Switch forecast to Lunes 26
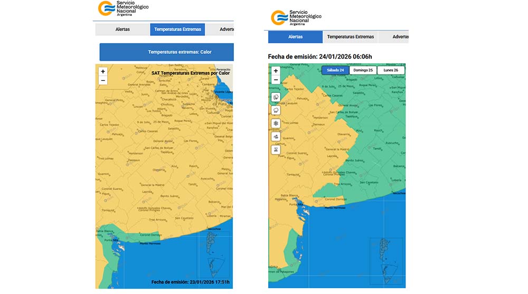 coord(391,70)
